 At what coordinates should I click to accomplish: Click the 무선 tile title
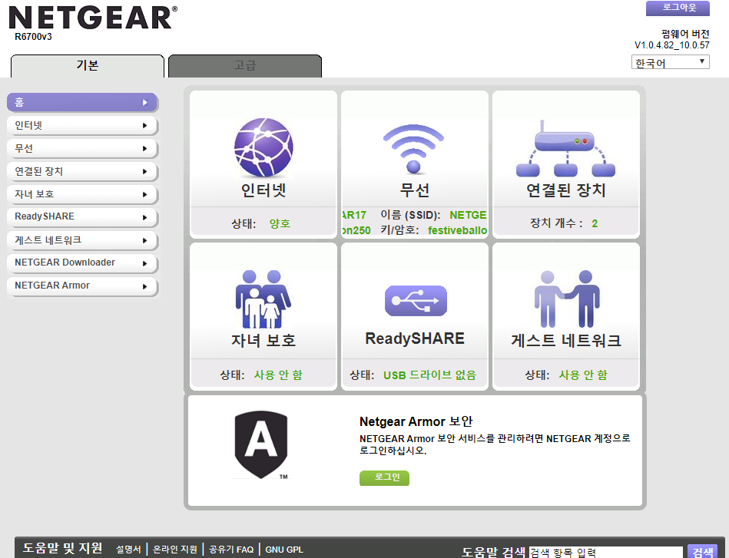click(415, 190)
